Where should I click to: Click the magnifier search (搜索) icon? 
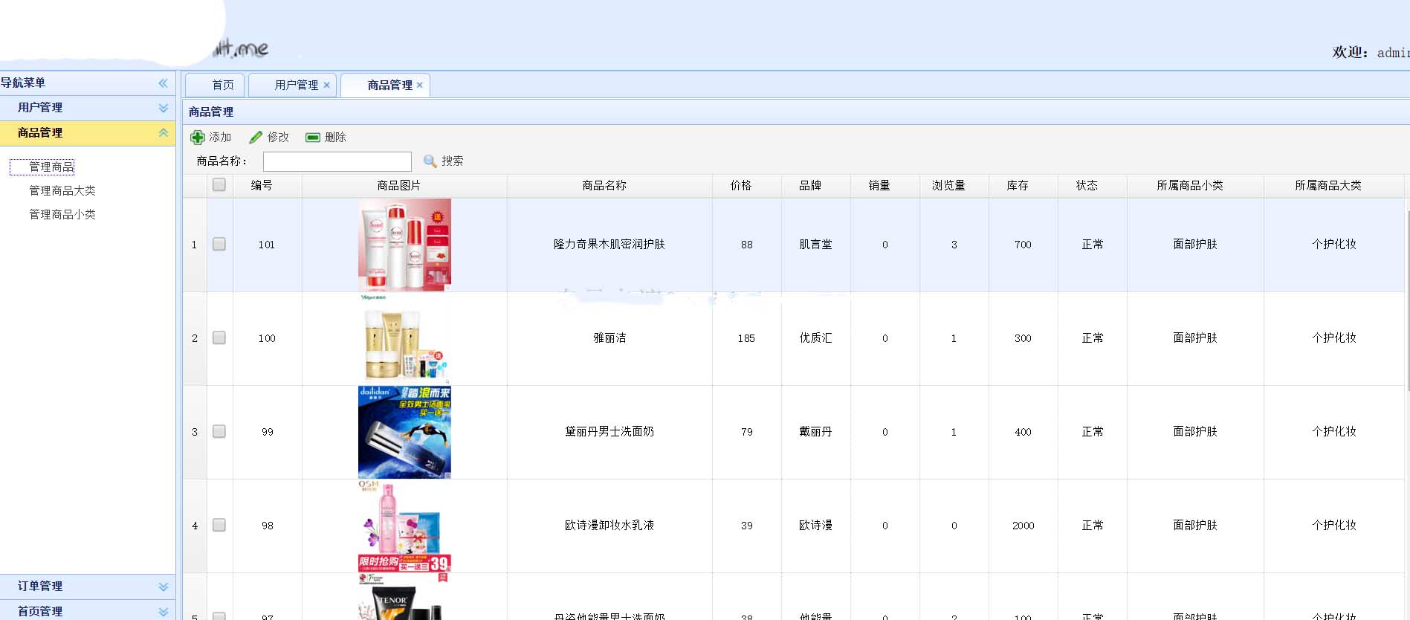pos(430,161)
